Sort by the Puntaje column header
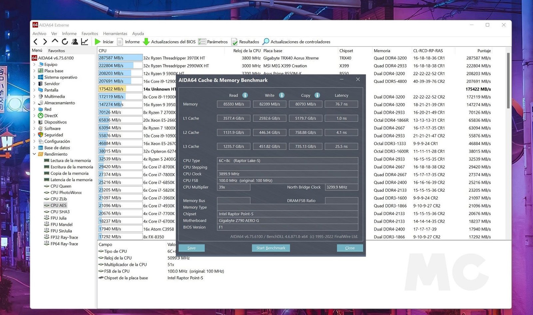Image resolution: width=533 pixels, height=315 pixels. tap(484, 51)
